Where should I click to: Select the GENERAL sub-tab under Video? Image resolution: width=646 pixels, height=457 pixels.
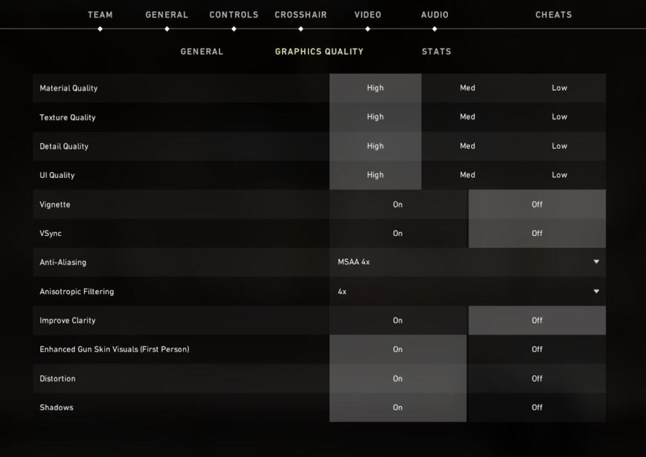click(202, 52)
